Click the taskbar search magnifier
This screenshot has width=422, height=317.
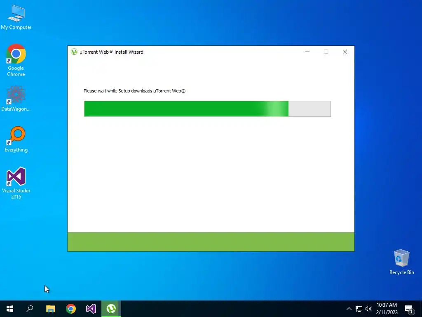click(x=30, y=309)
